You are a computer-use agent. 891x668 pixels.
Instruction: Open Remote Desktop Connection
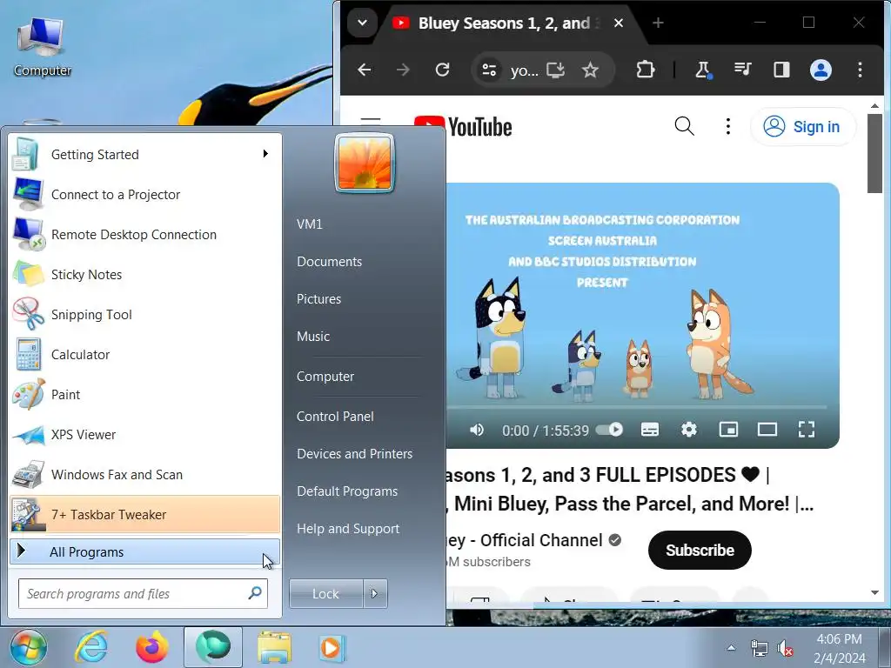145,235
